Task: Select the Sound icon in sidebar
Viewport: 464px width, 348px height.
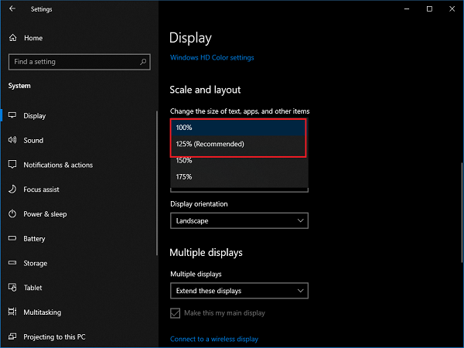Action: pos(13,140)
